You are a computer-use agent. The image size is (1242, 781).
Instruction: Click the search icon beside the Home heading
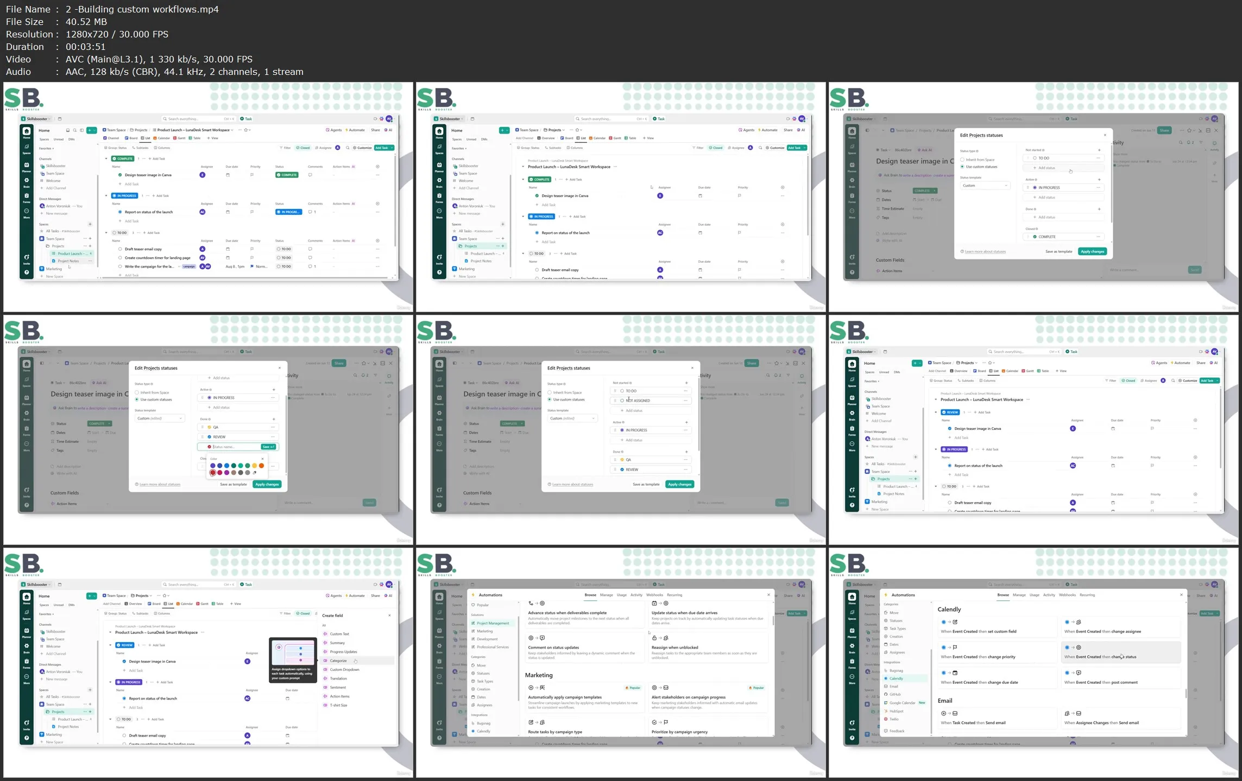click(x=75, y=130)
